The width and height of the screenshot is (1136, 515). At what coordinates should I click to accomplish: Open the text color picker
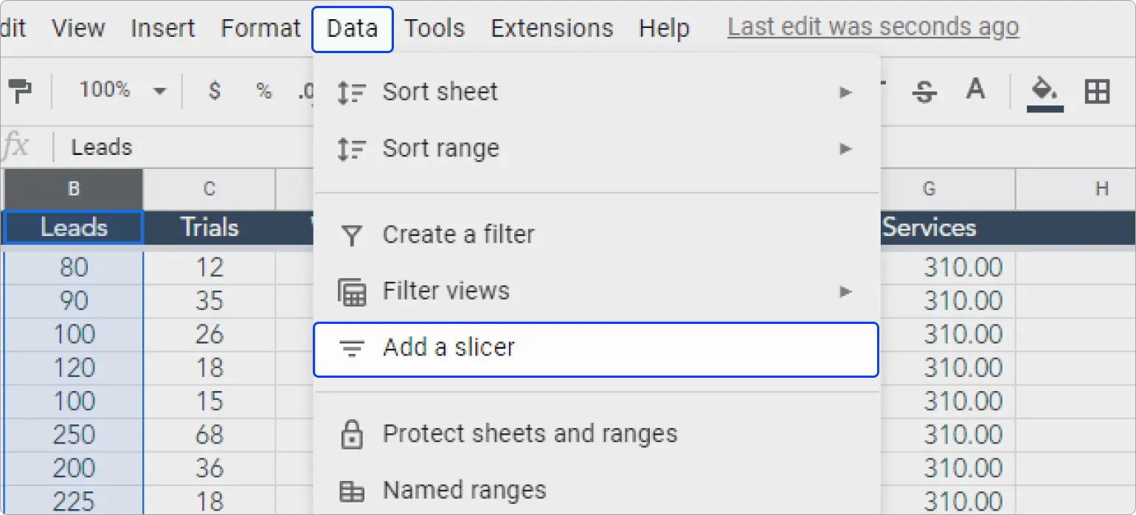[x=975, y=90]
